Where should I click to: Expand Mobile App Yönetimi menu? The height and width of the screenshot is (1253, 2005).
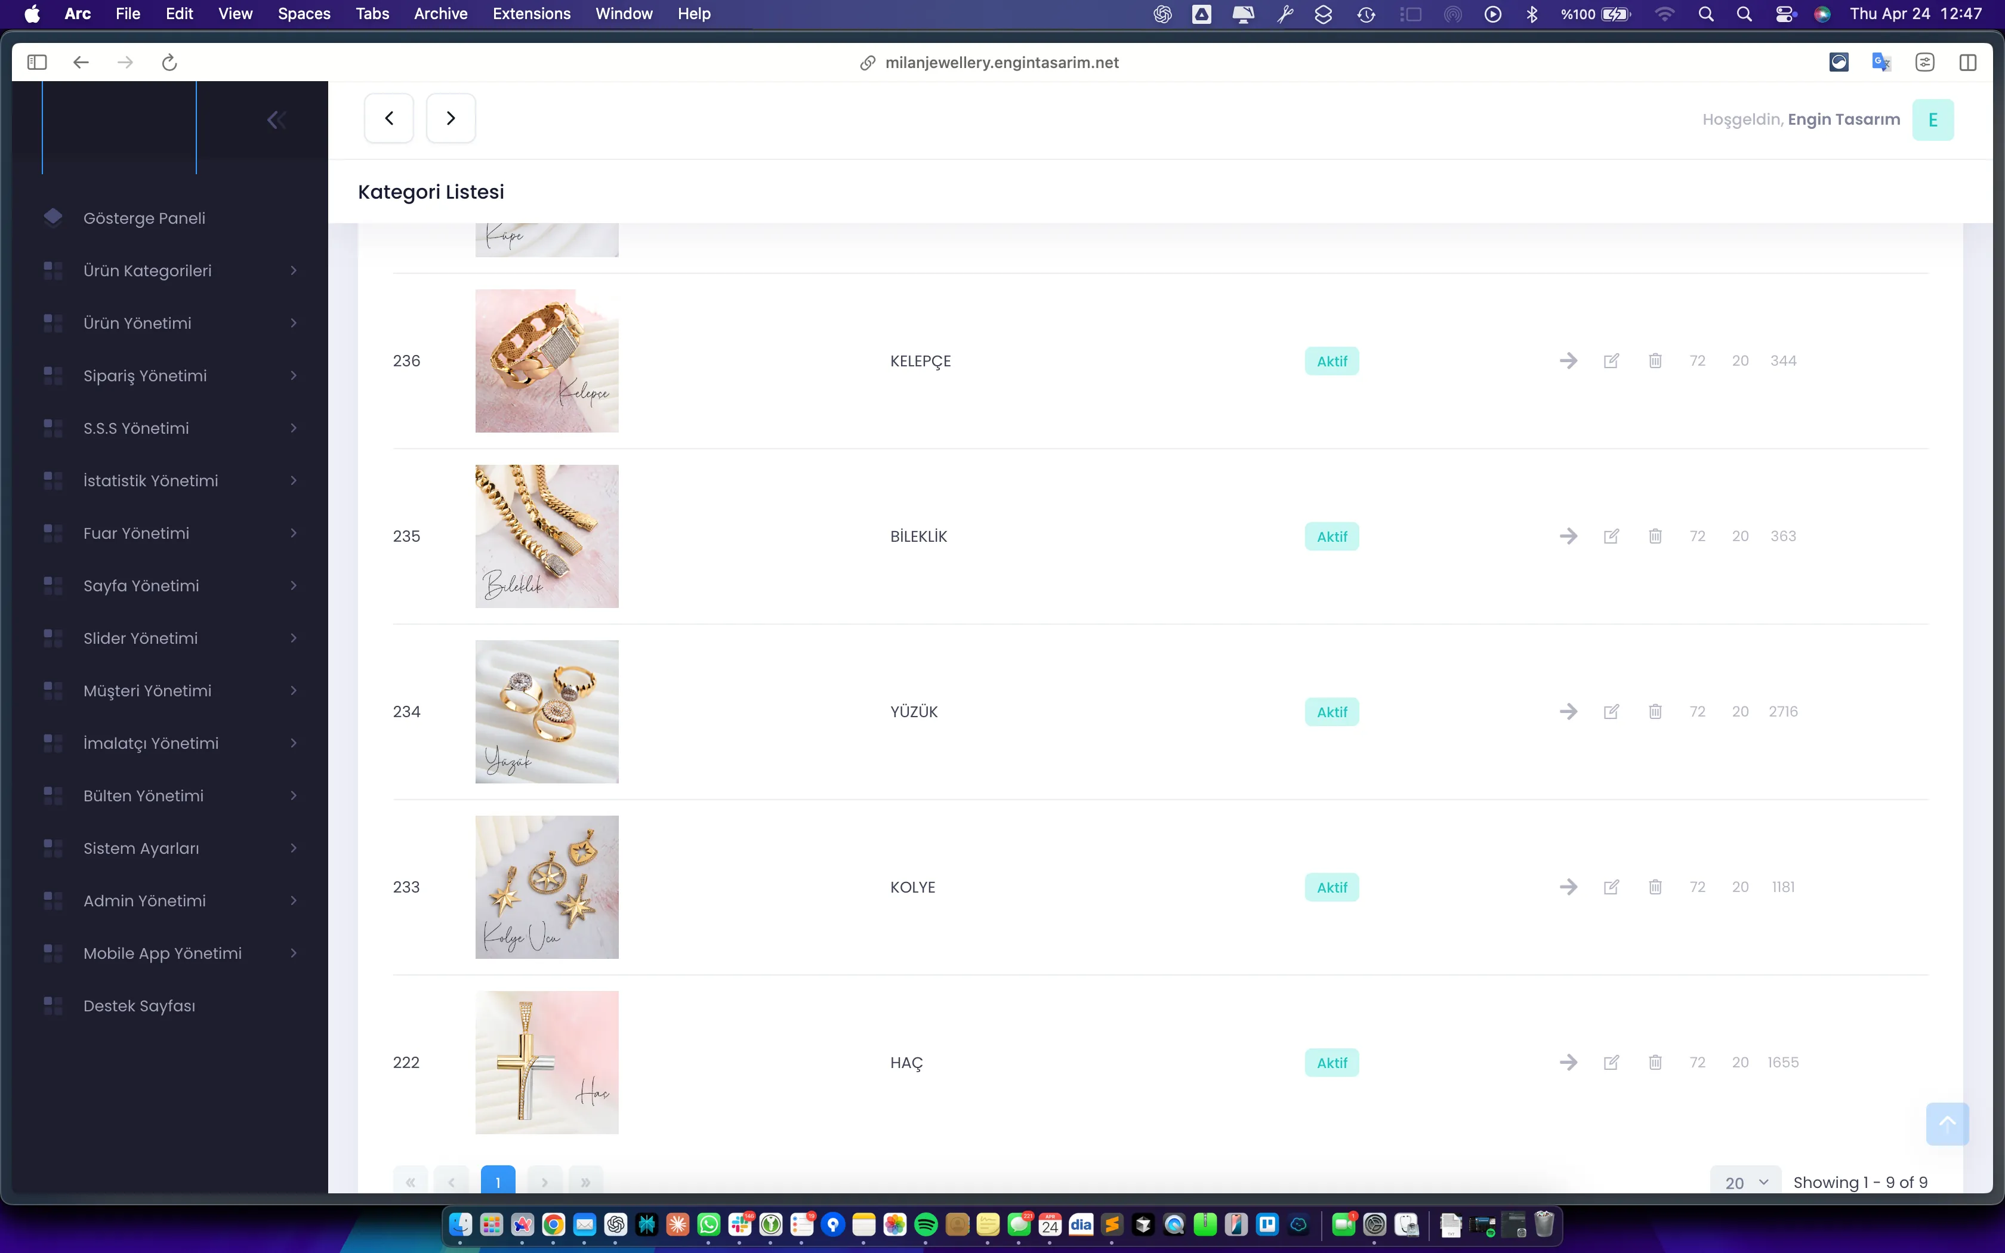(170, 953)
